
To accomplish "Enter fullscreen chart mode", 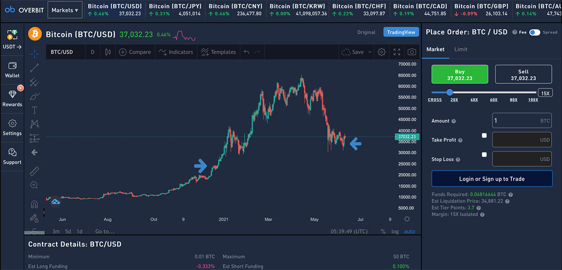I will pyautogui.click(x=397, y=52).
